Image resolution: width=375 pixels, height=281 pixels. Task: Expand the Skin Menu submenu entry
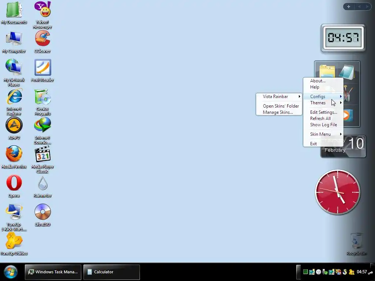(323, 134)
